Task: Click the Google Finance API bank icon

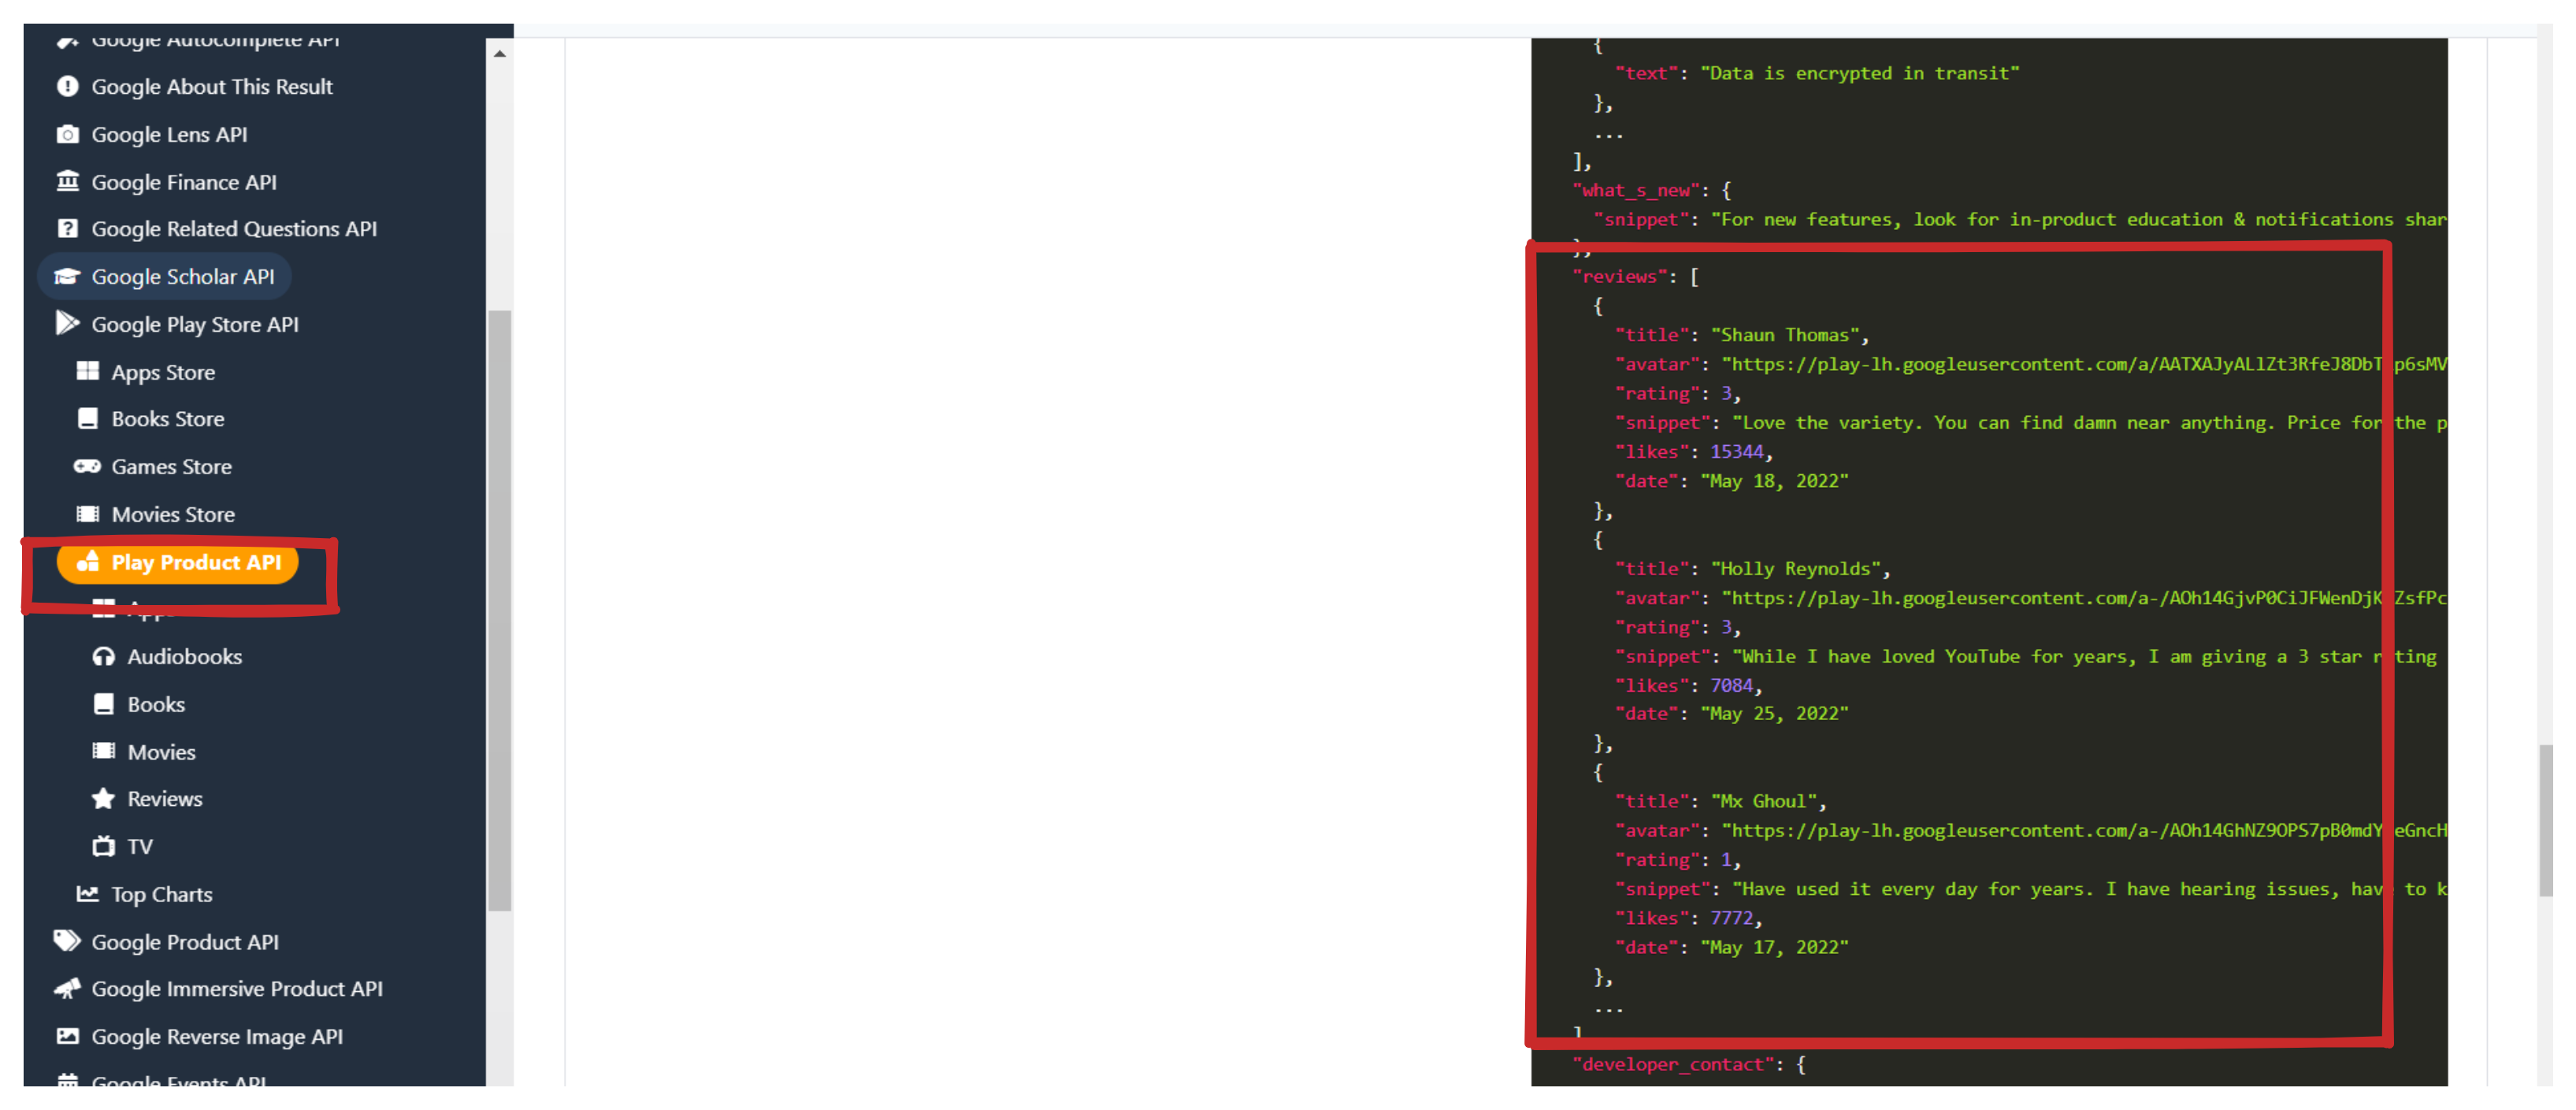Action: [x=66, y=181]
